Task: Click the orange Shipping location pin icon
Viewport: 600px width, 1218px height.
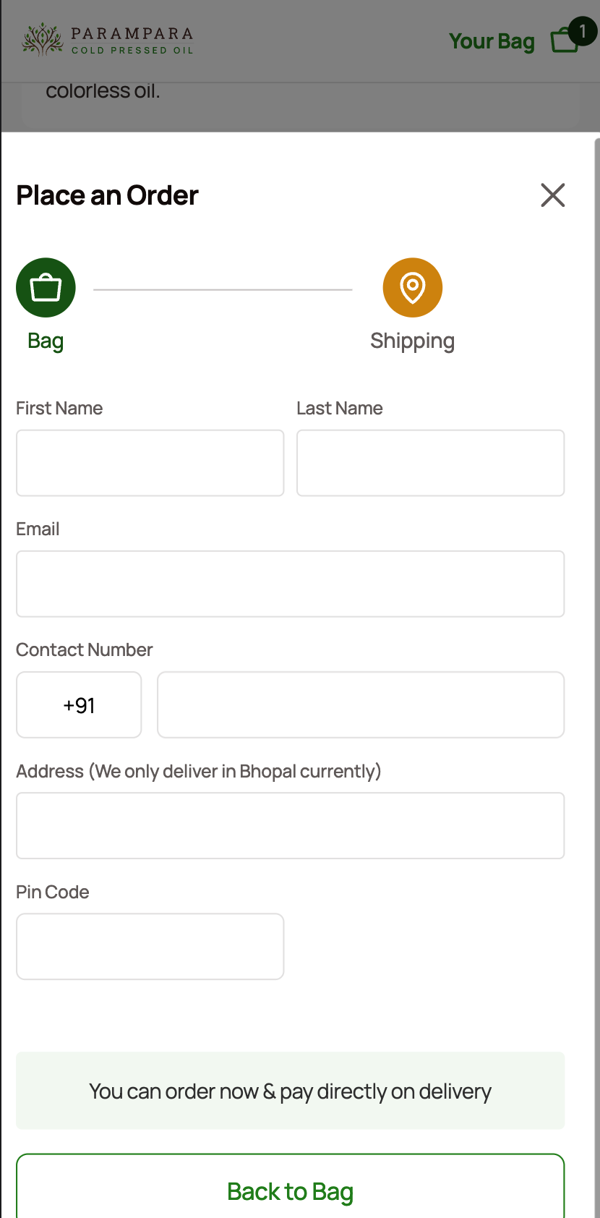Action: pos(413,288)
